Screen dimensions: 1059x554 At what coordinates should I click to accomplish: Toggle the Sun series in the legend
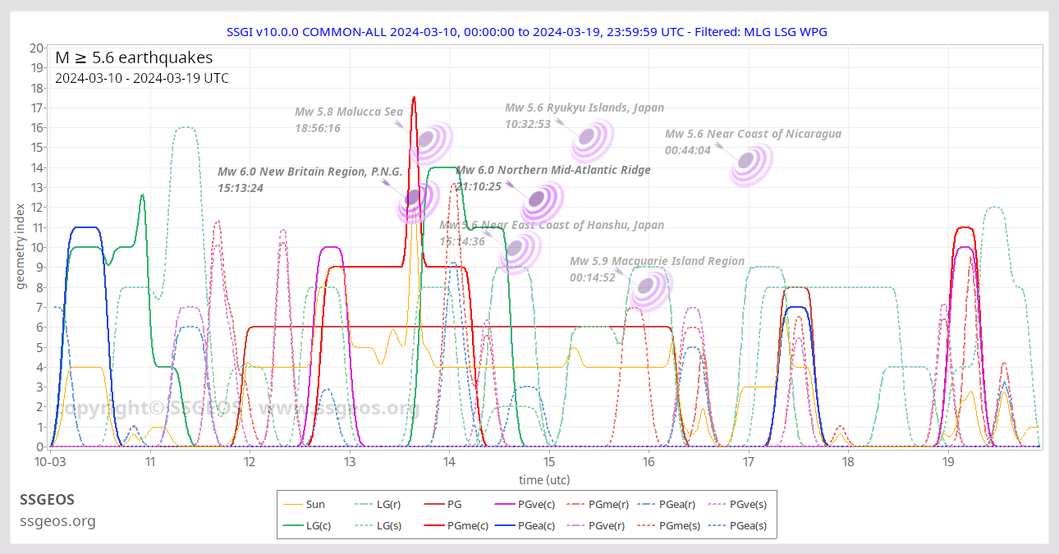click(x=316, y=504)
